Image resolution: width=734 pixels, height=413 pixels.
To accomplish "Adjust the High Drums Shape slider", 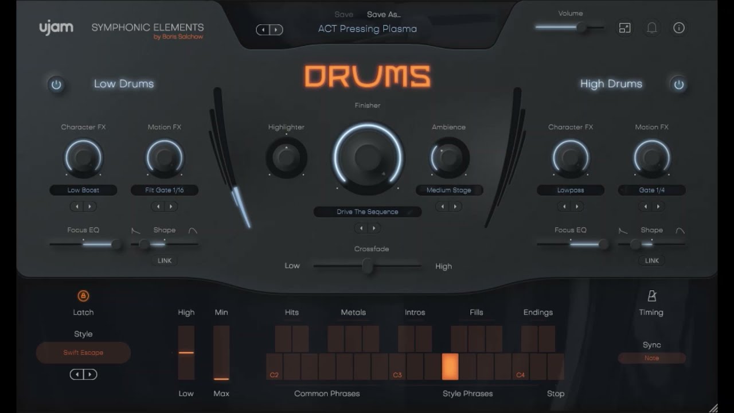I will [x=652, y=244].
